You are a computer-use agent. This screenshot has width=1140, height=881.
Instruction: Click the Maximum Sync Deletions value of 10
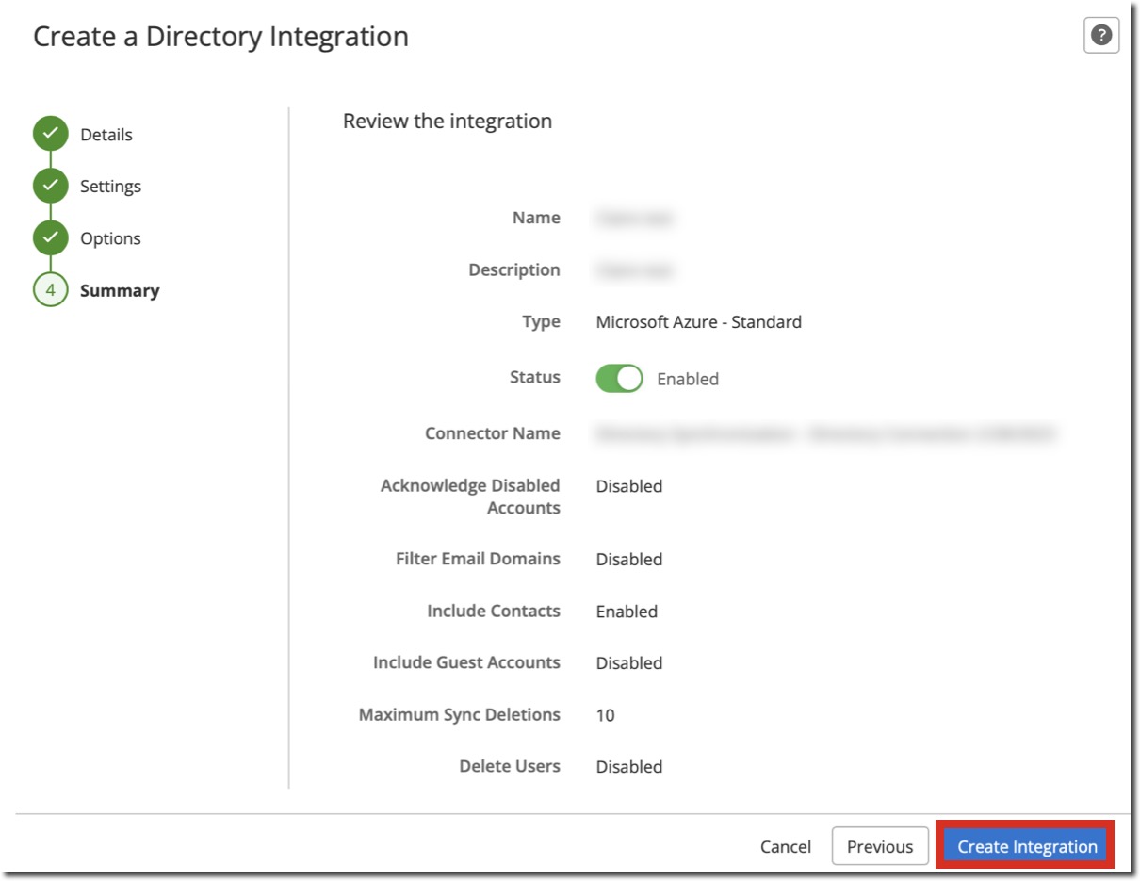click(604, 714)
